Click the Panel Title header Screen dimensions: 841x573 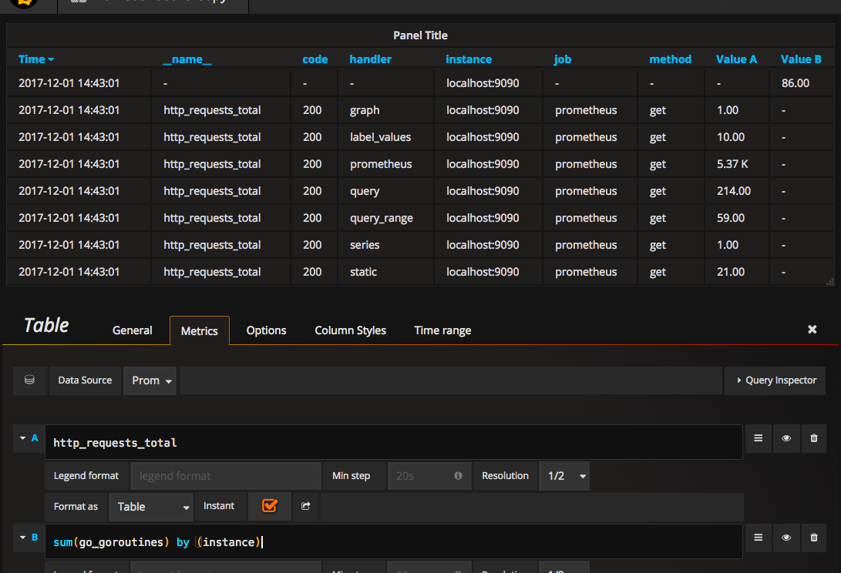[421, 35]
